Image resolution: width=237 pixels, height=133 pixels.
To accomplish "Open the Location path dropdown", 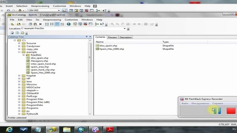I will click(x=124, y=28).
